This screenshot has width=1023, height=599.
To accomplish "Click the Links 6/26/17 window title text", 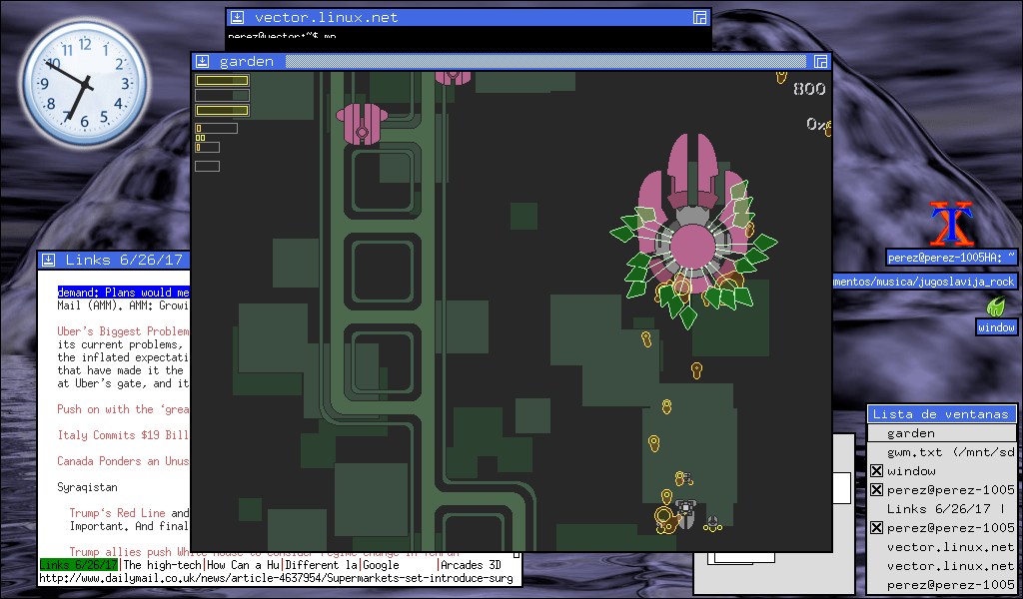I will 123,261.
